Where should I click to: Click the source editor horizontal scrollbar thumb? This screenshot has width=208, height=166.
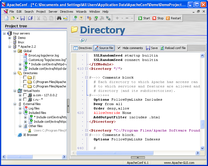(115, 153)
